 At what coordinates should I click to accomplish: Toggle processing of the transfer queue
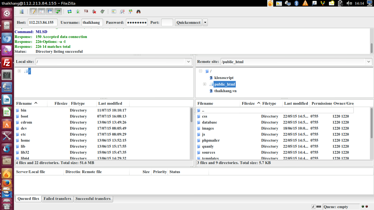[x=78, y=11]
